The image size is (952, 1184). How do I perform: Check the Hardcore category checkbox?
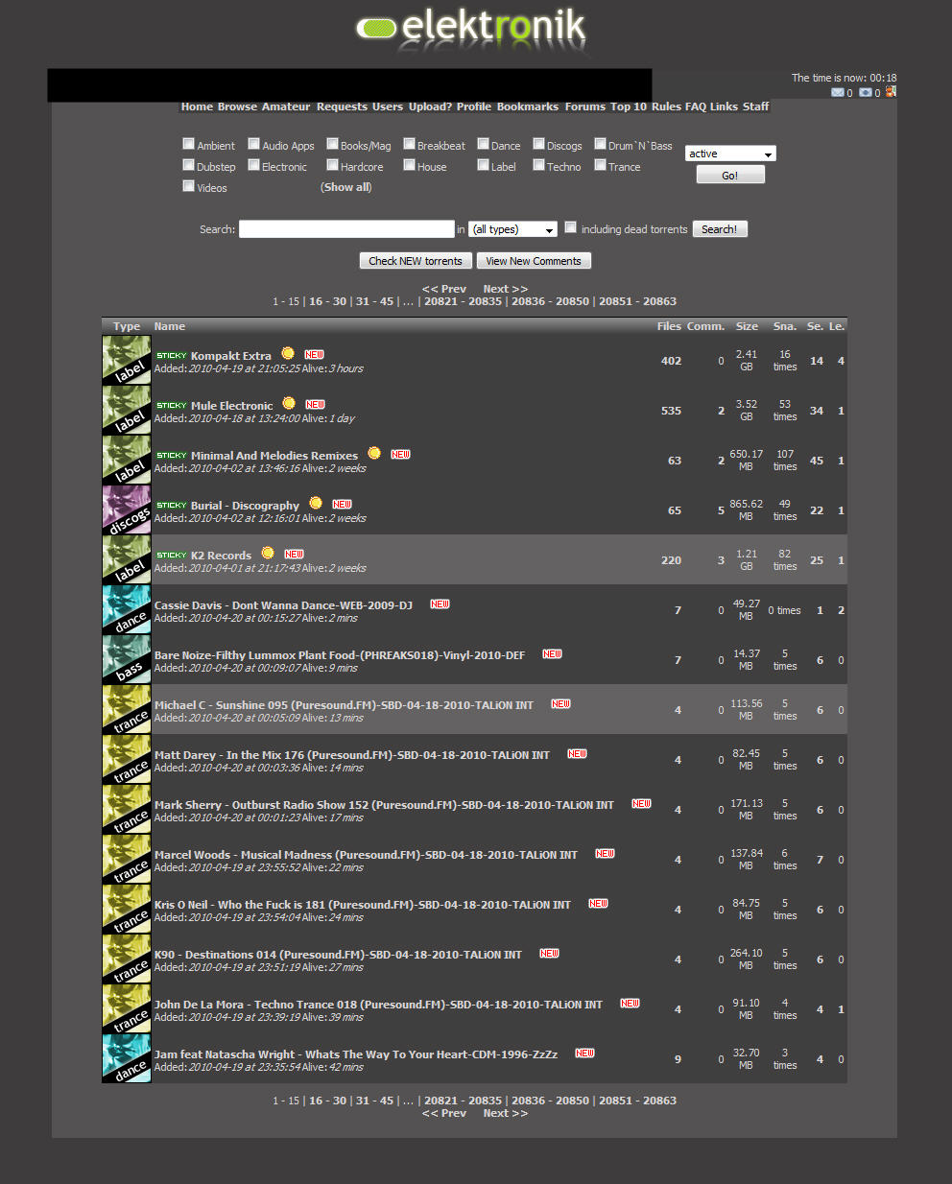tap(332, 165)
